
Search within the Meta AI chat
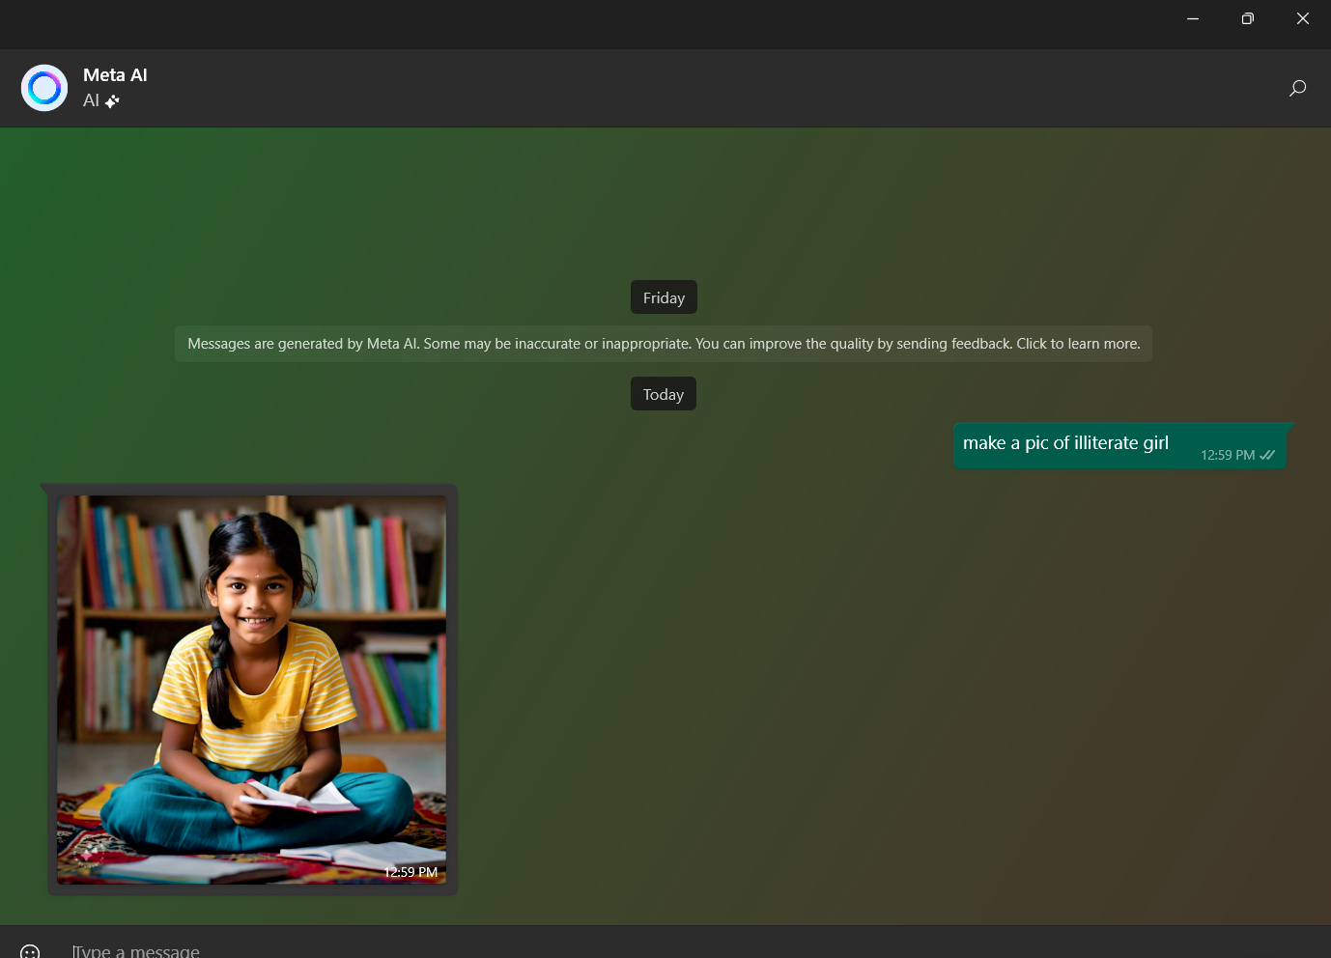(1297, 88)
